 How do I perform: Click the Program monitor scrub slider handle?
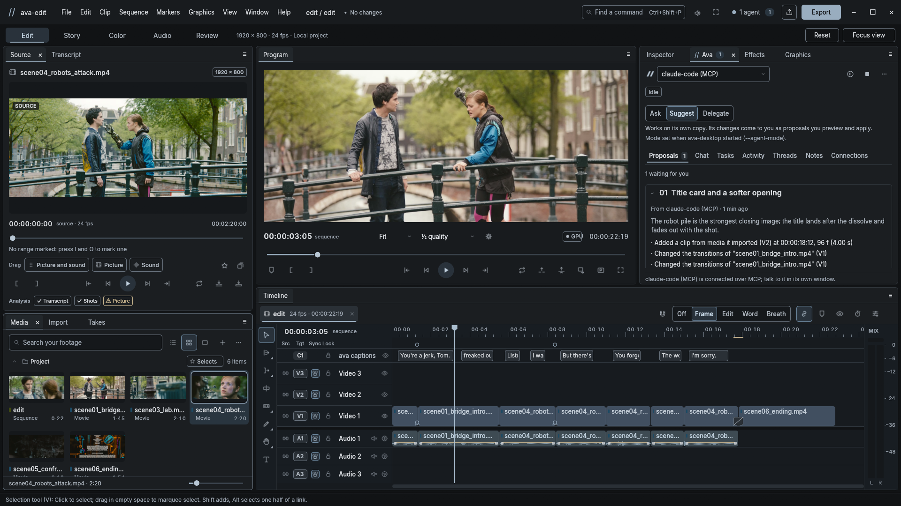tap(318, 255)
